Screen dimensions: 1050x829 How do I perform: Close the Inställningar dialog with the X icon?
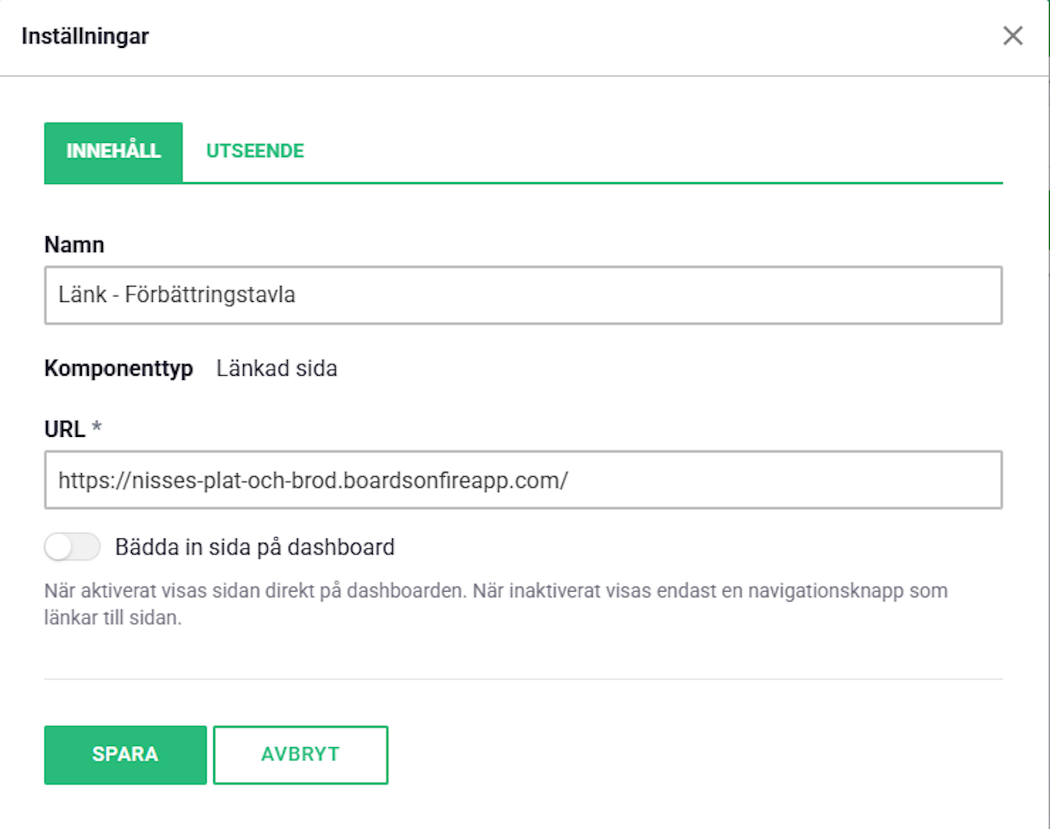point(1012,36)
